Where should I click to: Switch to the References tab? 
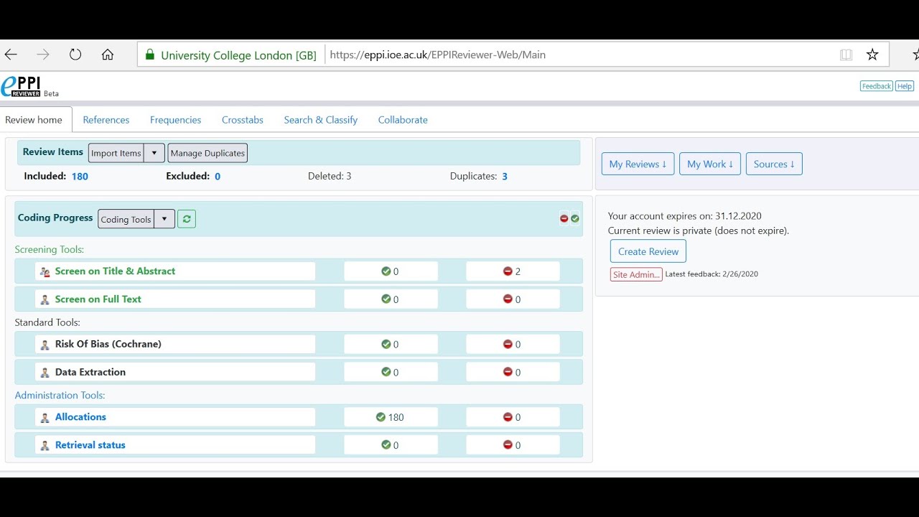[106, 120]
